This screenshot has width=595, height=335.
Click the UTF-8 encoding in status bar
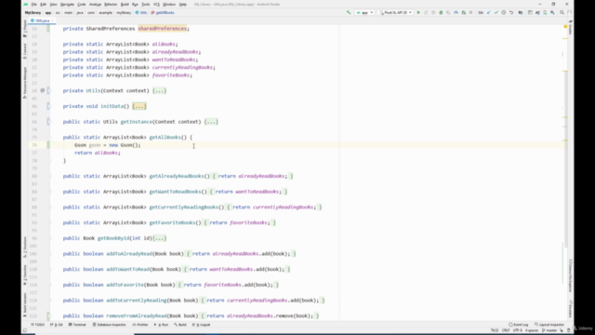[x=518, y=330]
